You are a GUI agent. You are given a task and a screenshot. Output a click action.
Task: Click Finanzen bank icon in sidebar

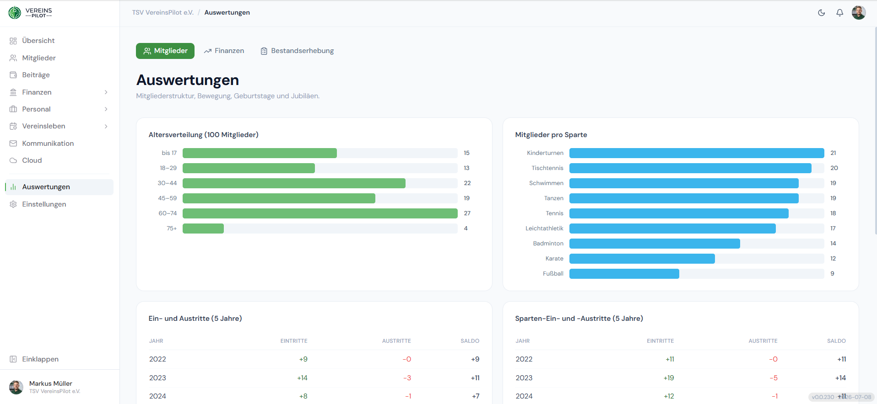(13, 92)
